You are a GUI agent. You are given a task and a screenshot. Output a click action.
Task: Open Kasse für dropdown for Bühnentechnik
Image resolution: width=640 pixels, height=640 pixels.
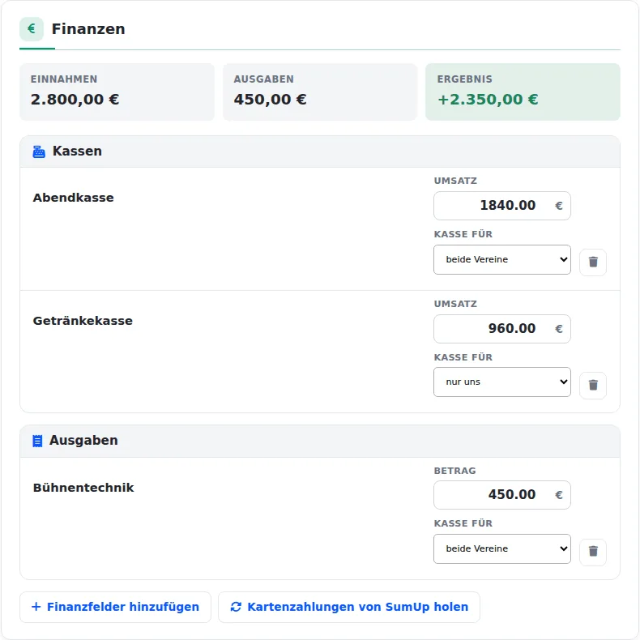click(502, 549)
